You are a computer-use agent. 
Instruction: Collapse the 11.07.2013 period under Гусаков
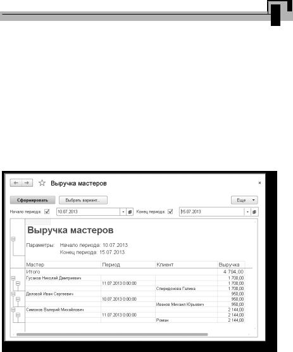(x=18, y=283)
